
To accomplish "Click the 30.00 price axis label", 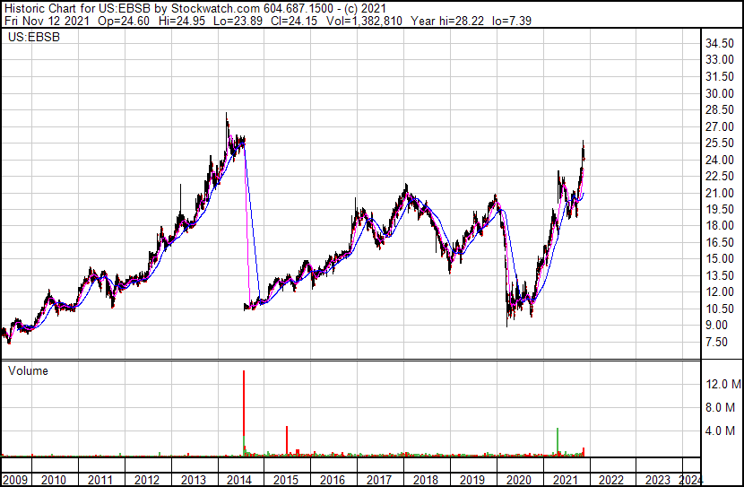I will coord(720,93).
